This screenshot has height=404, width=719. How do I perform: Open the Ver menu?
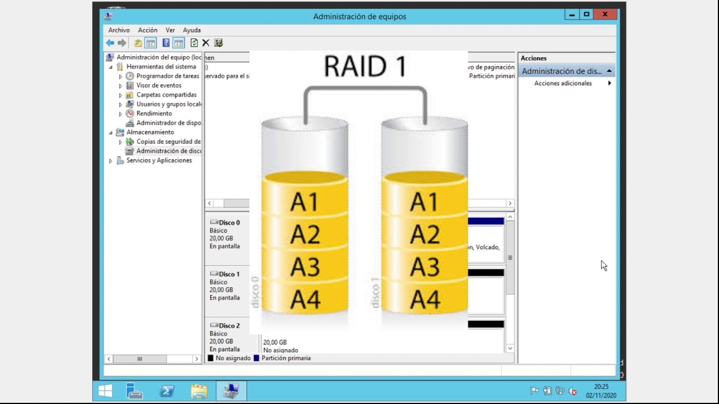(x=170, y=30)
